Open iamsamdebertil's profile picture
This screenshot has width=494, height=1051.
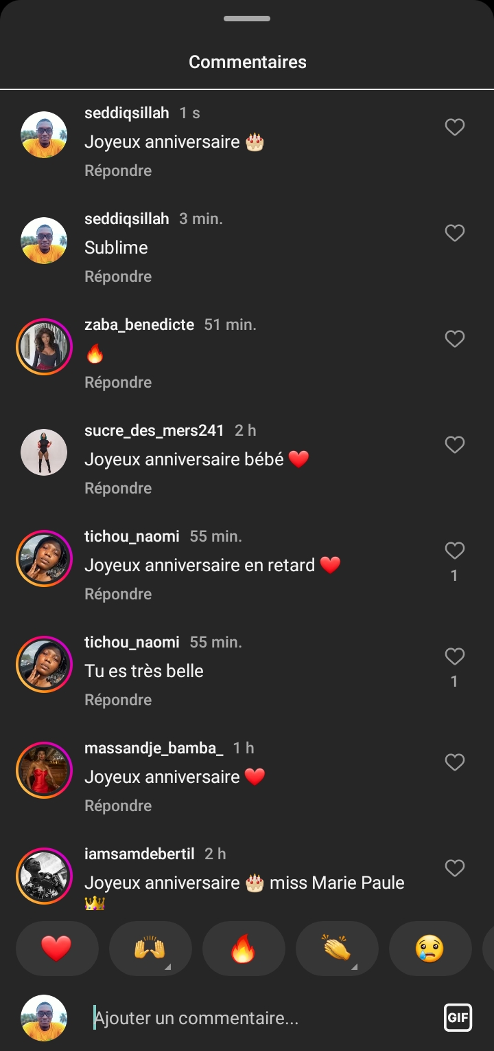point(44,876)
